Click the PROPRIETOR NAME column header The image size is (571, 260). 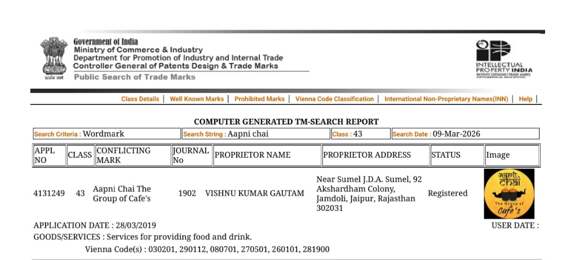pos(252,155)
